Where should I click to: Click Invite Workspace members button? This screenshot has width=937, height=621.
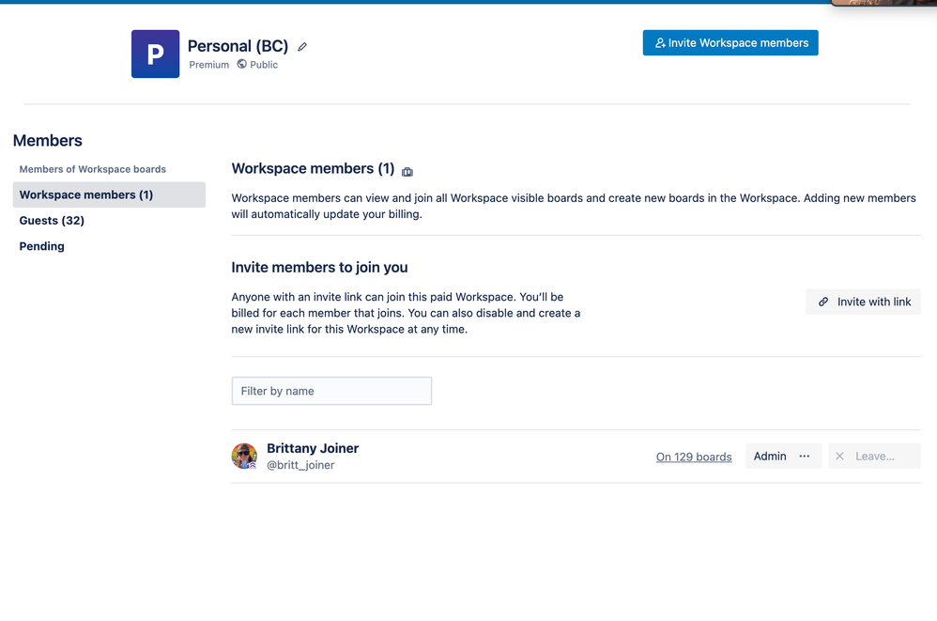(x=730, y=43)
